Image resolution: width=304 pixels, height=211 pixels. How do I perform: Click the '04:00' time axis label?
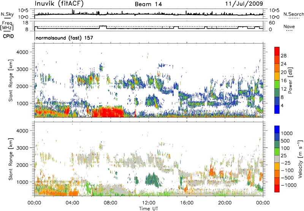[x=73, y=203]
